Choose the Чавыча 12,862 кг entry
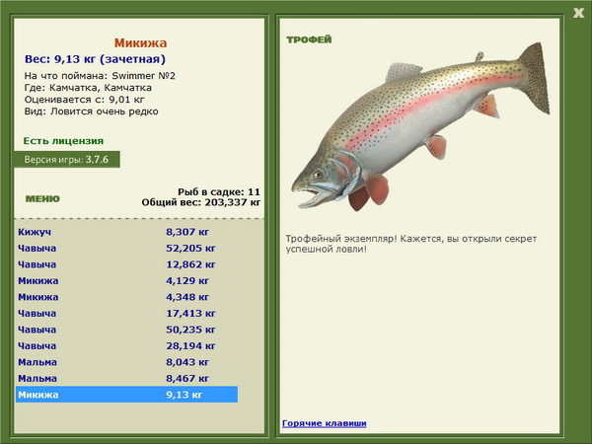592x444 pixels. (126, 263)
